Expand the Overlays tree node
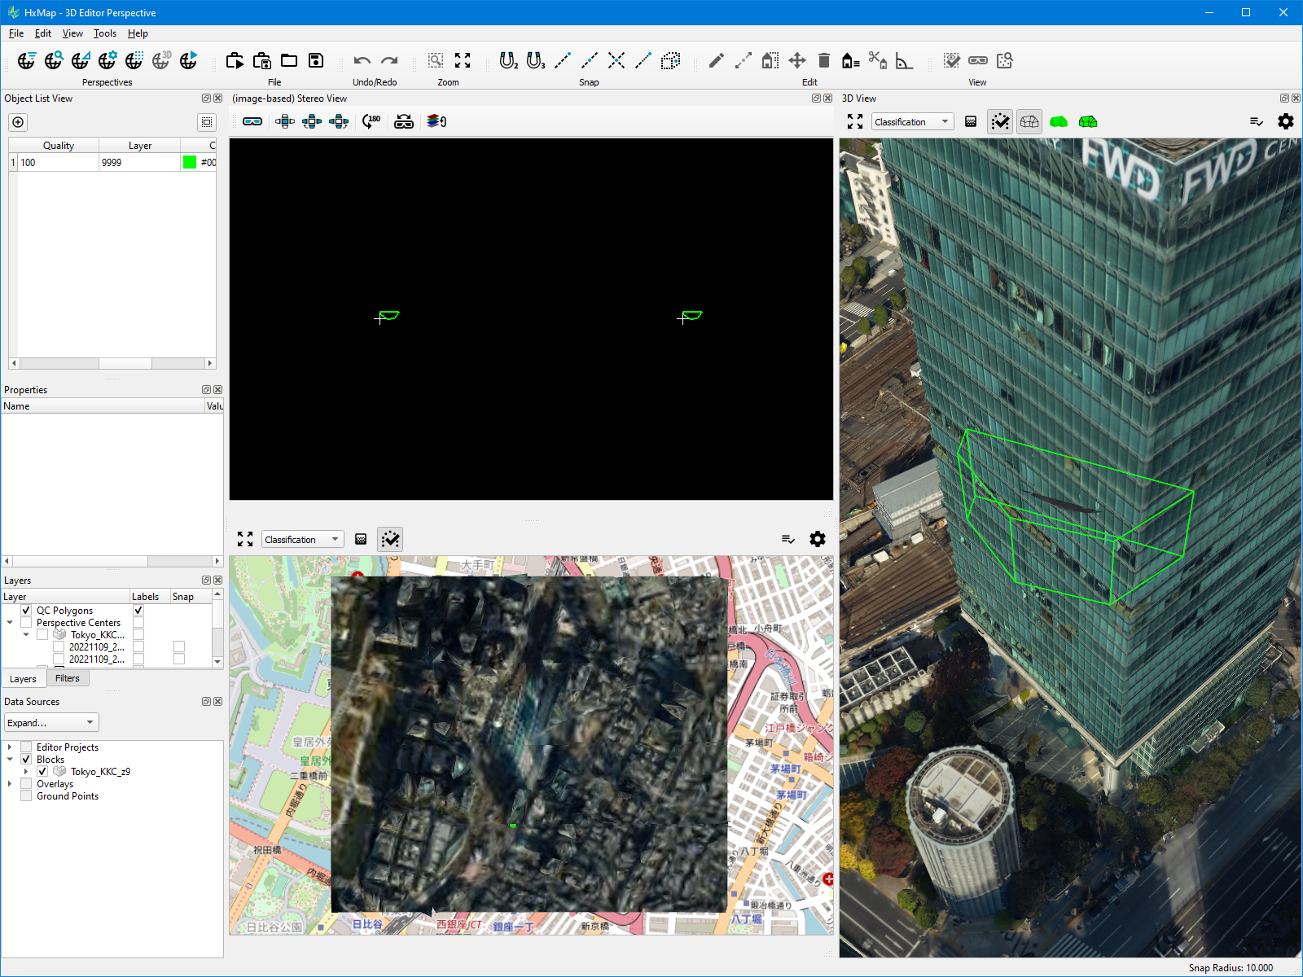Screen dimensions: 1303x977 click(x=10, y=784)
